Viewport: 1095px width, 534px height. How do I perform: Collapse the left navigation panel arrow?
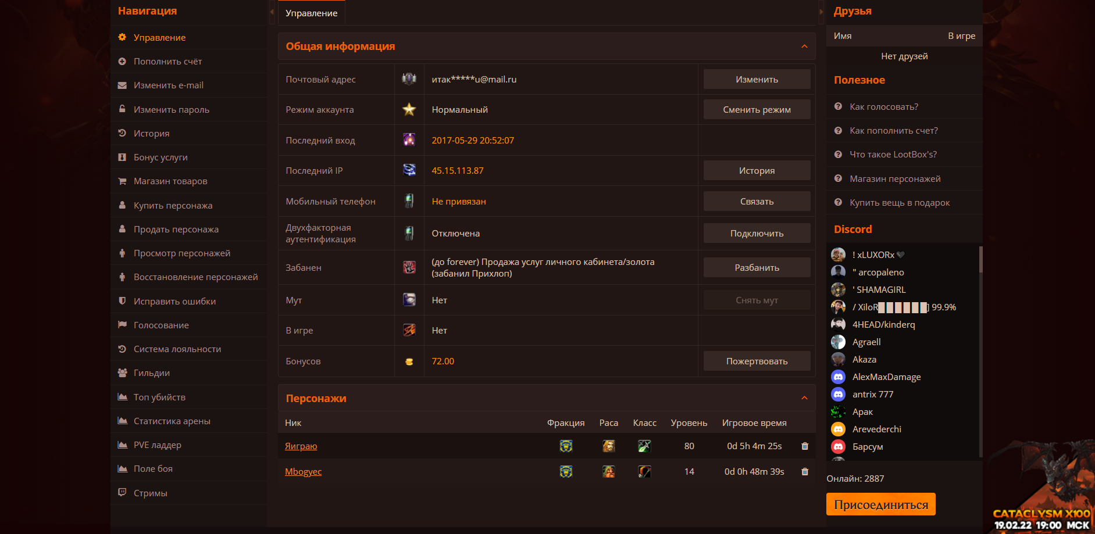click(272, 12)
